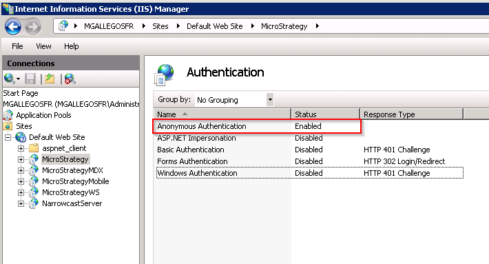Click the create new connection globe icon
Image resolution: width=489 pixels, height=264 pixels.
click(10, 79)
